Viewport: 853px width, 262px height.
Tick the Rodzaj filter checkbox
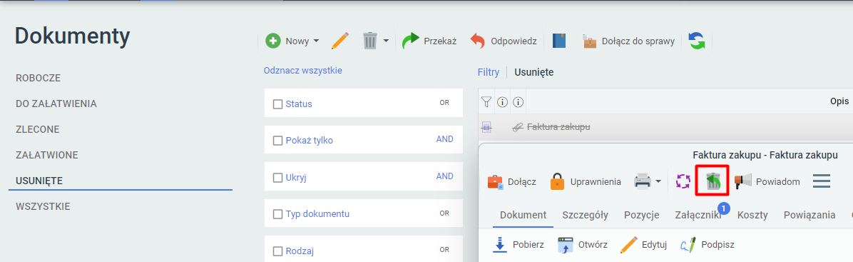(277, 251)
